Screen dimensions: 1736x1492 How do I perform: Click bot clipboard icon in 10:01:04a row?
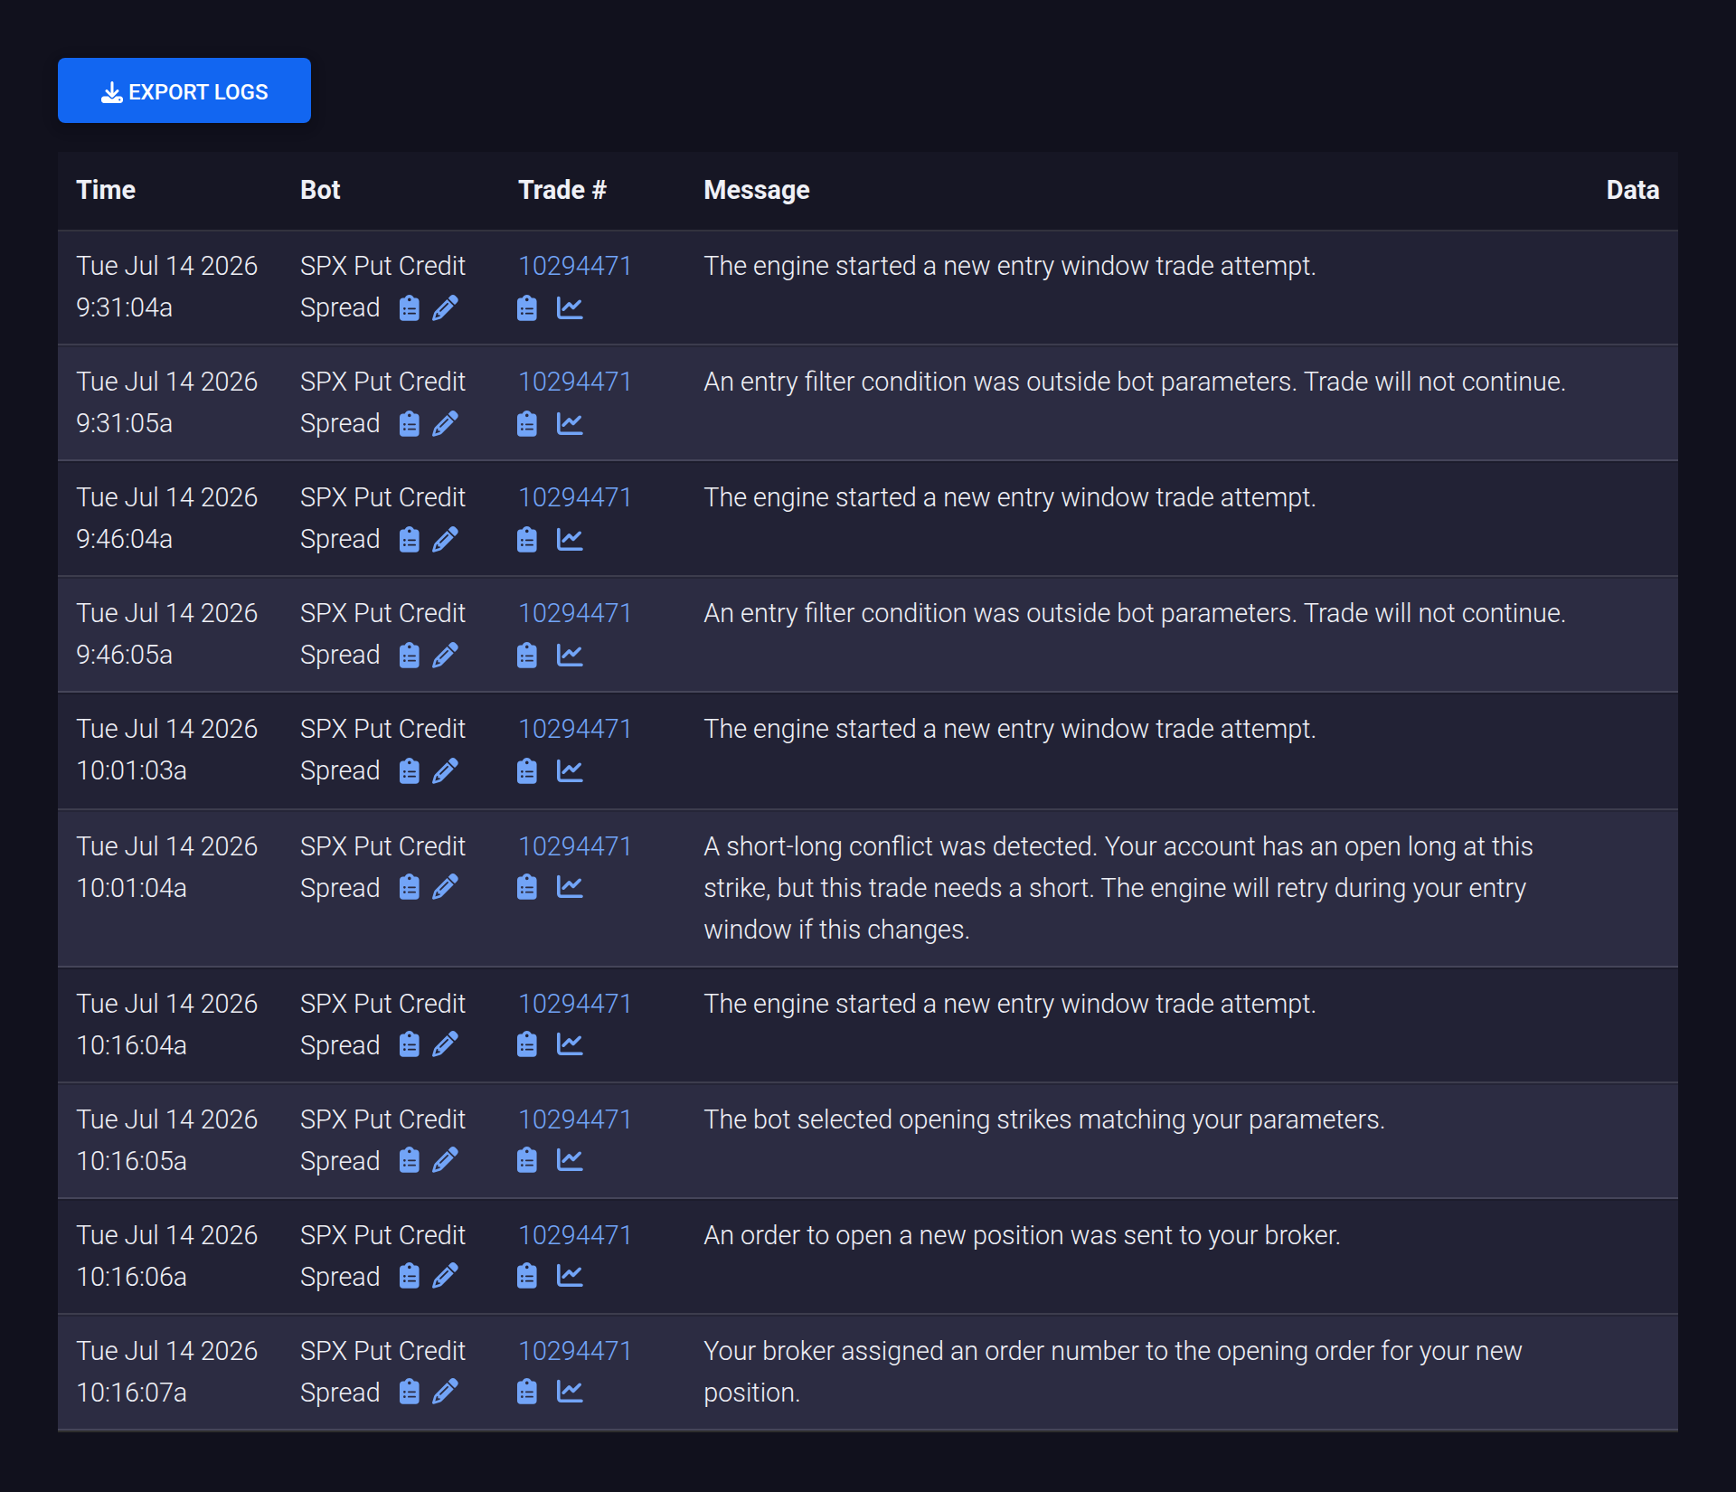(x=410, y=887)
